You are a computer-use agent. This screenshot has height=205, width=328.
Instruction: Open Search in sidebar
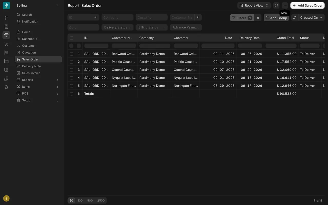(38, 15)
